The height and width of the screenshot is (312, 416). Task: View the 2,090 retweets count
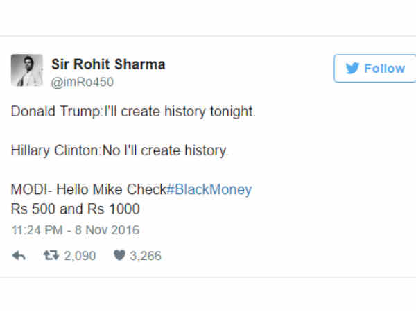(x=80, y=256)
